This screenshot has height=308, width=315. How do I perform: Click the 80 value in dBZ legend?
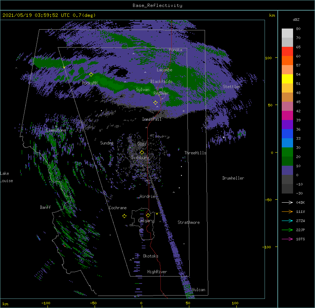tap(298, 29)
